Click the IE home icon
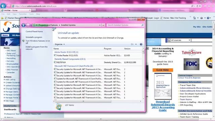The width and height of the screenshot is (215, 121). coord(205,6)
